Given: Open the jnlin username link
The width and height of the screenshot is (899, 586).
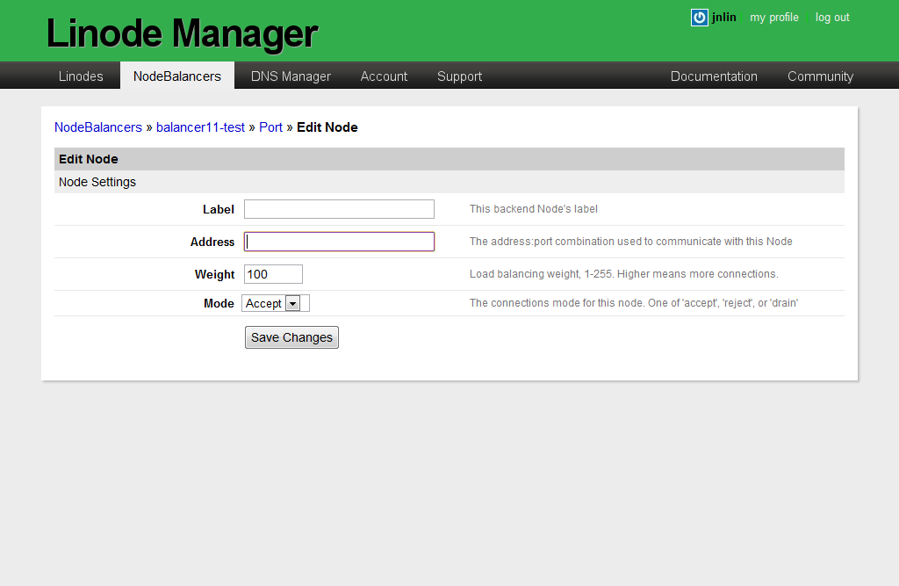Looking at the screenshot, I should (724, 18).
